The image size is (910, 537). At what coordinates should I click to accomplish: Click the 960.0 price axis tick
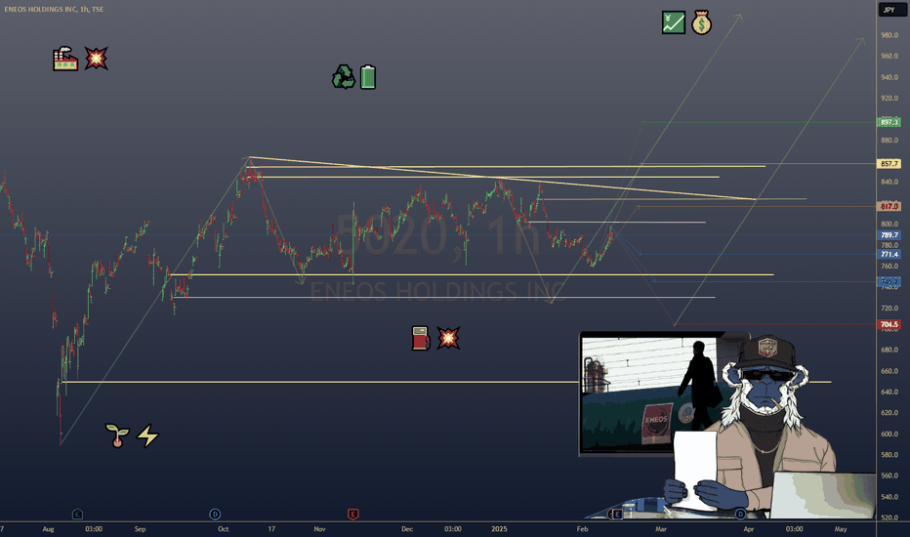(889, 57)
